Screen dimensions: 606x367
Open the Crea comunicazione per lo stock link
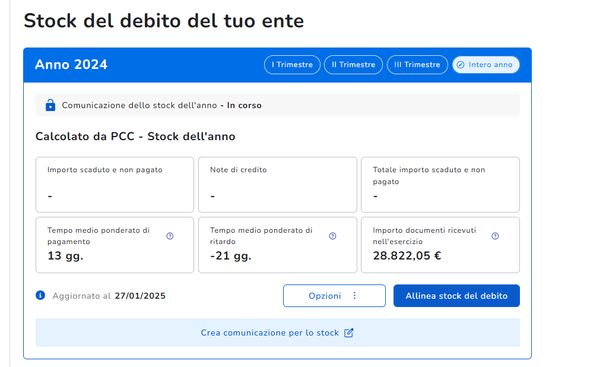270,333
